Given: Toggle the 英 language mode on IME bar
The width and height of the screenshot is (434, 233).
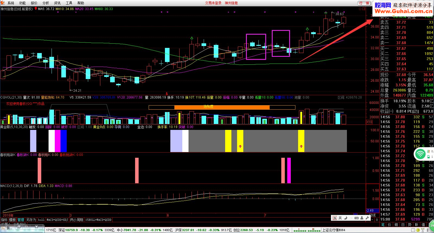Looking at the screenshot, I should 340,218.
